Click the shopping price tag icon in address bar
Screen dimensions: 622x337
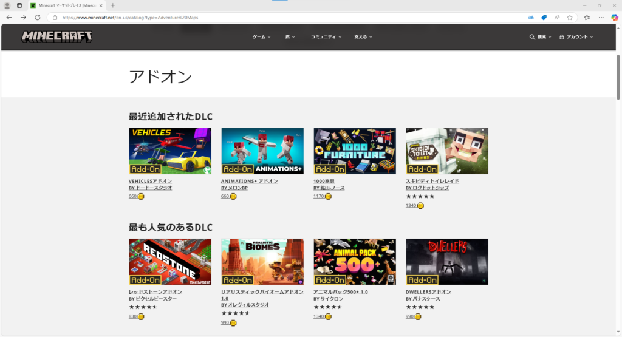coord(544,18)
